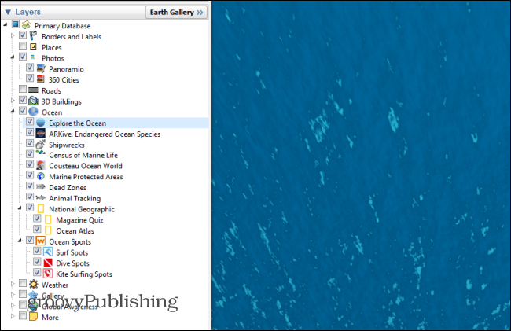Click the Cousteau Ocean World icon
This screenshot has width=511, height=331.
tap(41, 165)
